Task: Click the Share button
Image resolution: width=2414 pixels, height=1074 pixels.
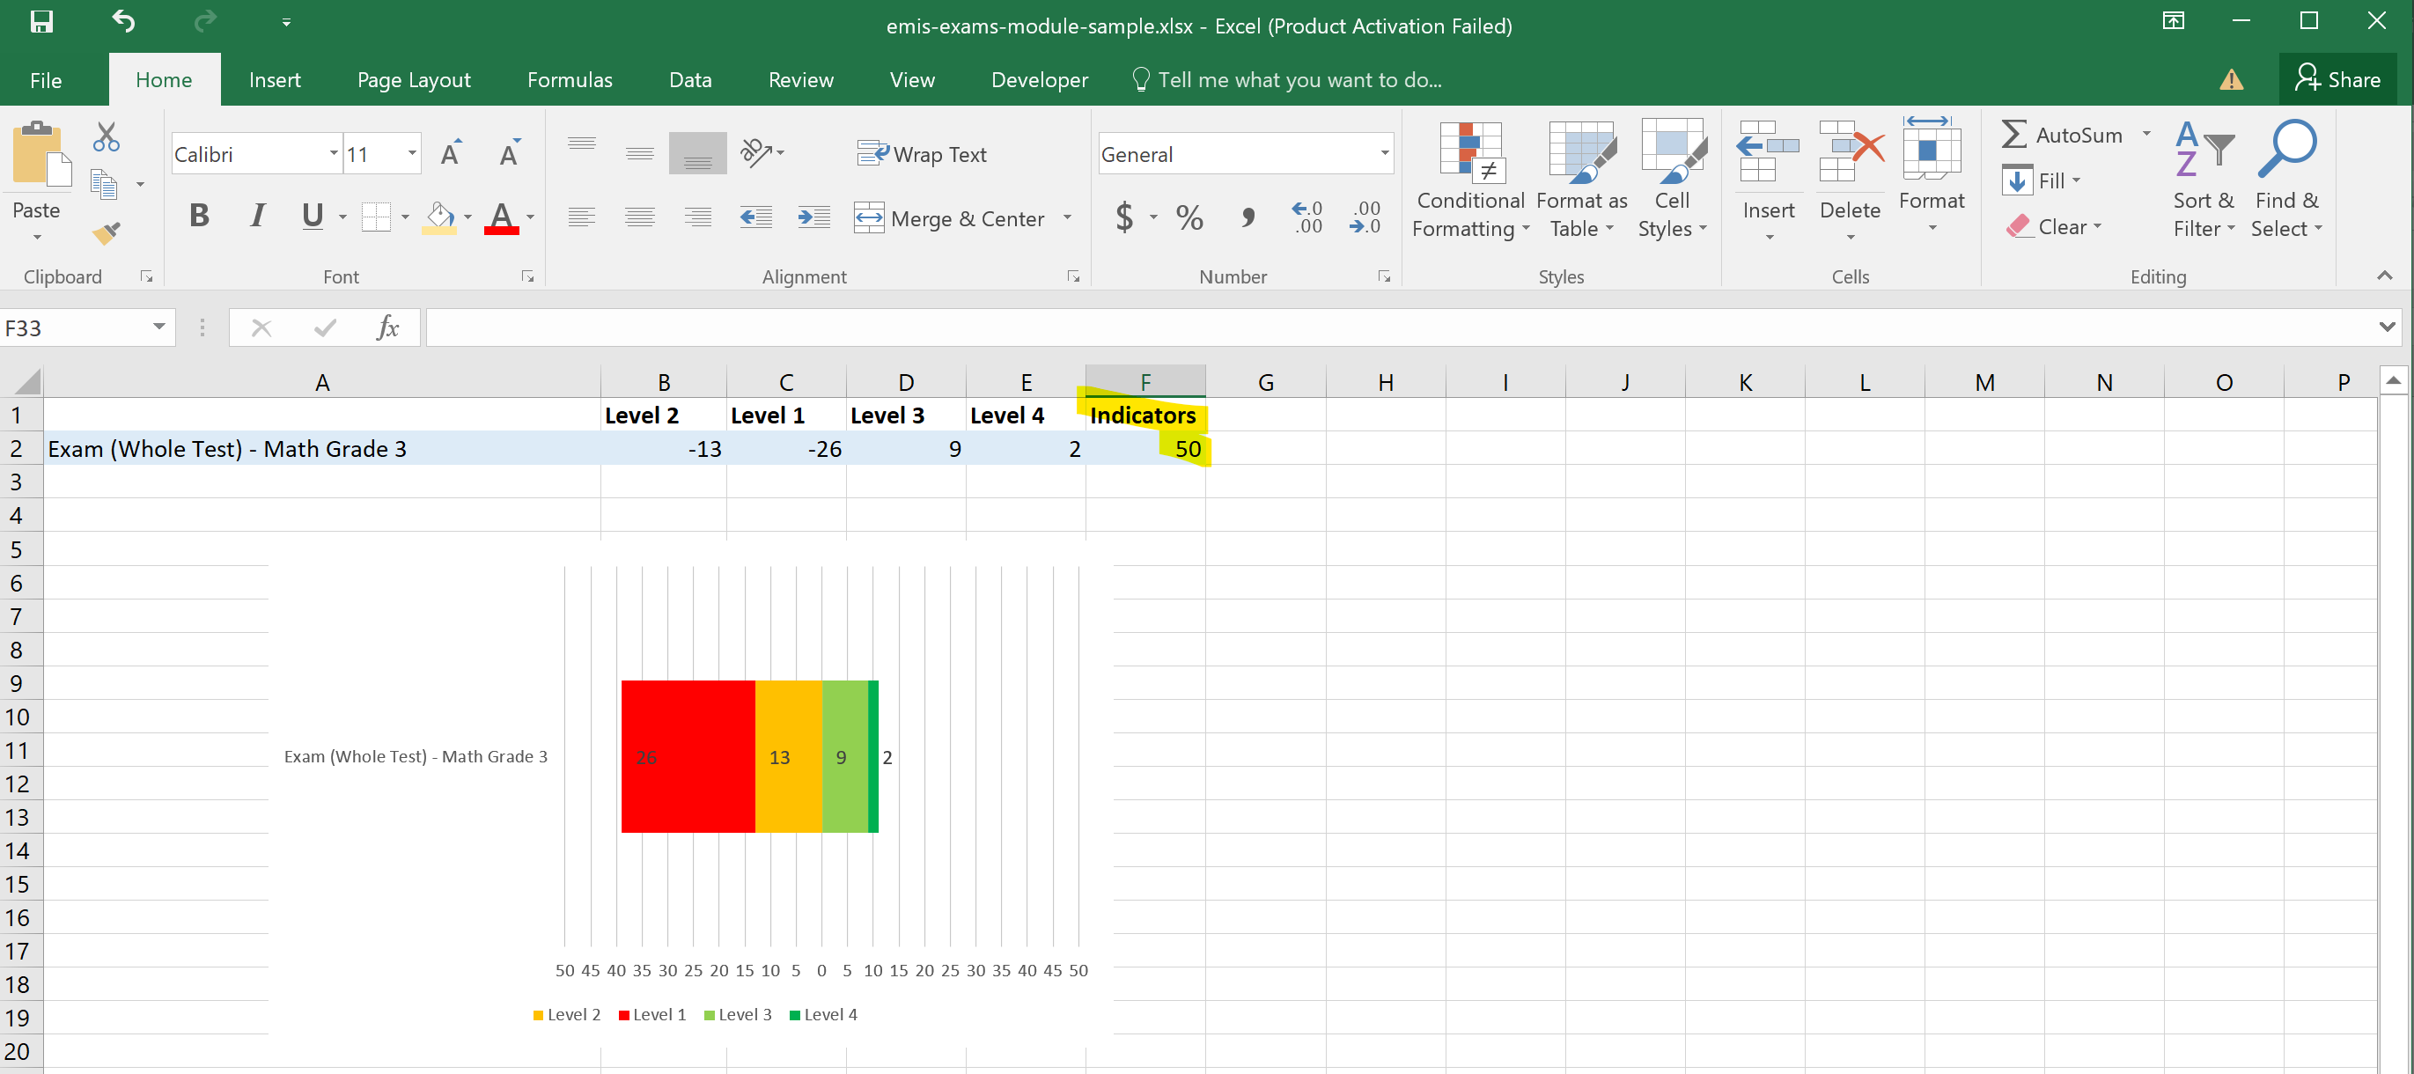Action: [x=2337, y=79]
